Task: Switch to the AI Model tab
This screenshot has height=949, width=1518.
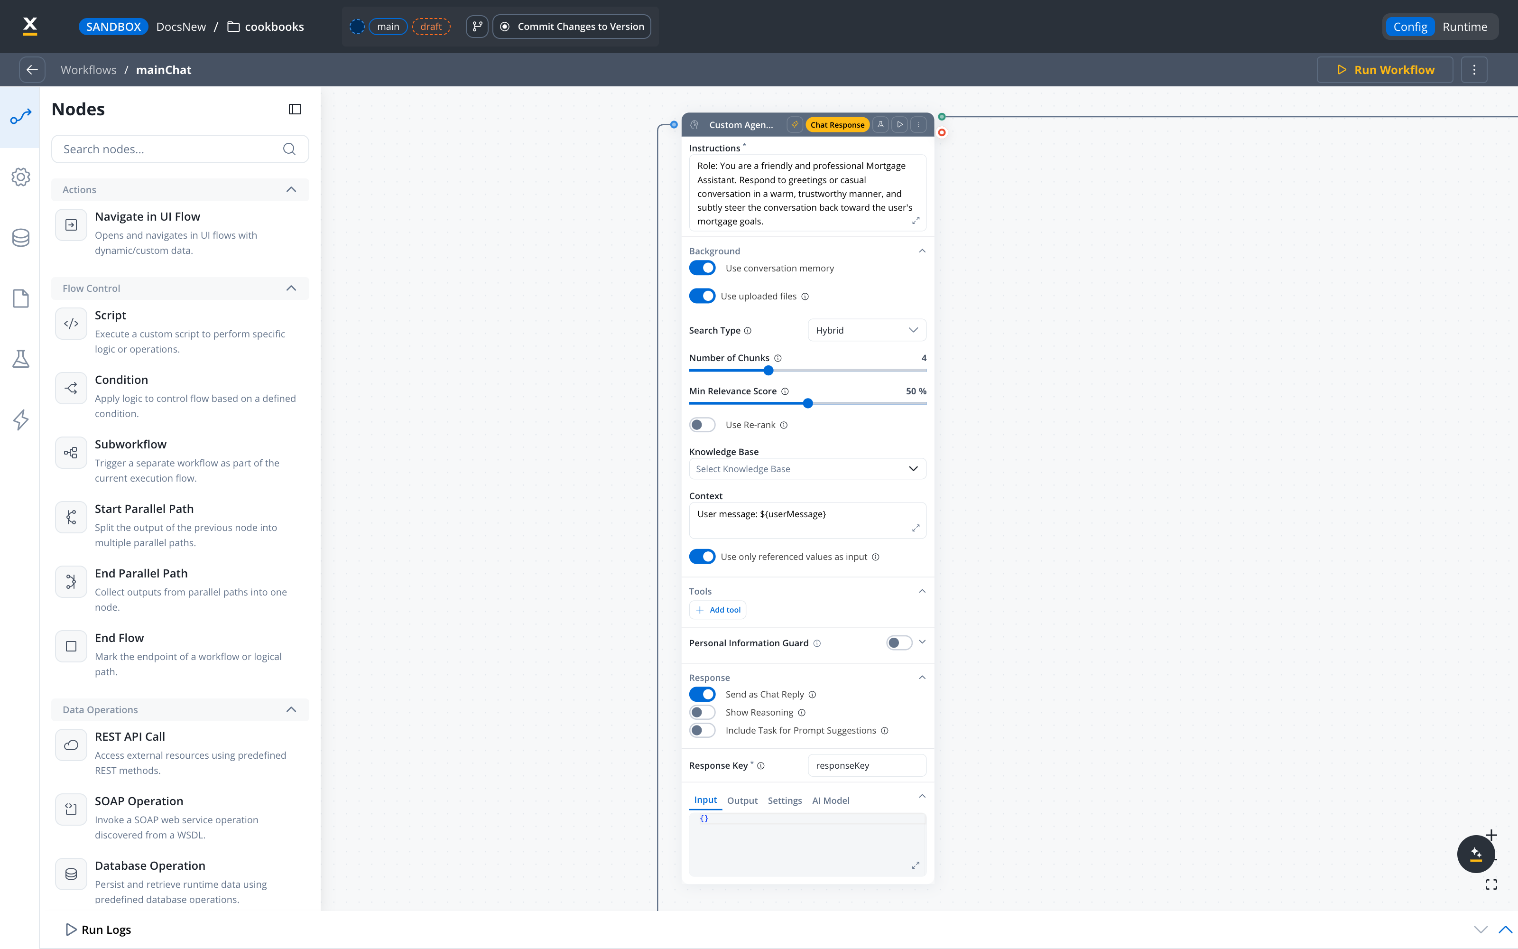Action: click(831, 800)
